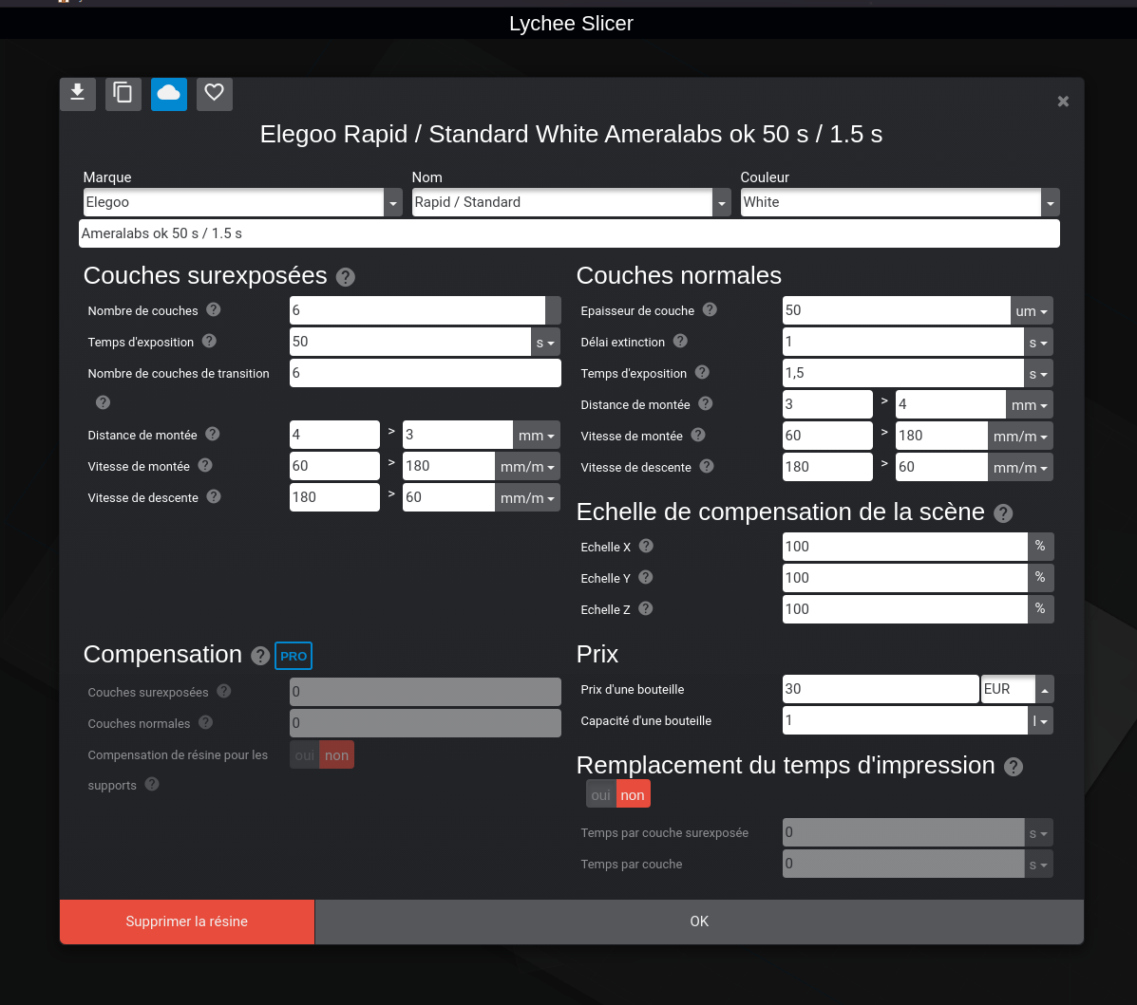Click the Echelle Z value field
This screenshot has height=1005, width=1137.
pyautogui.click(x=905, y=609)
